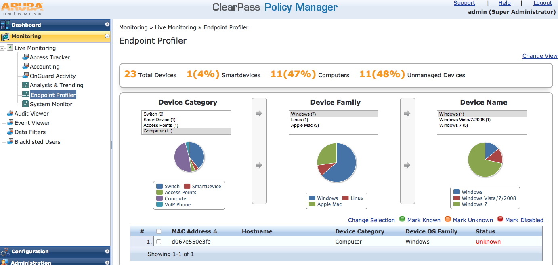The height and width of the screenshot is (265, 558).
Task: Click the Analysis & Trending chart icon
Action: (x=25, y=85)
